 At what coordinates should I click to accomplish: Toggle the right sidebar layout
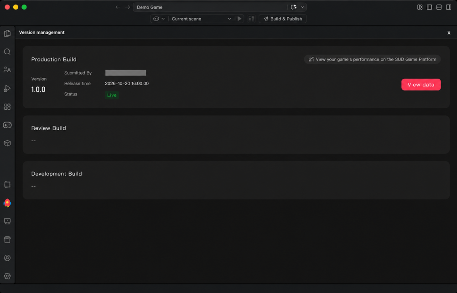point(448,7)
